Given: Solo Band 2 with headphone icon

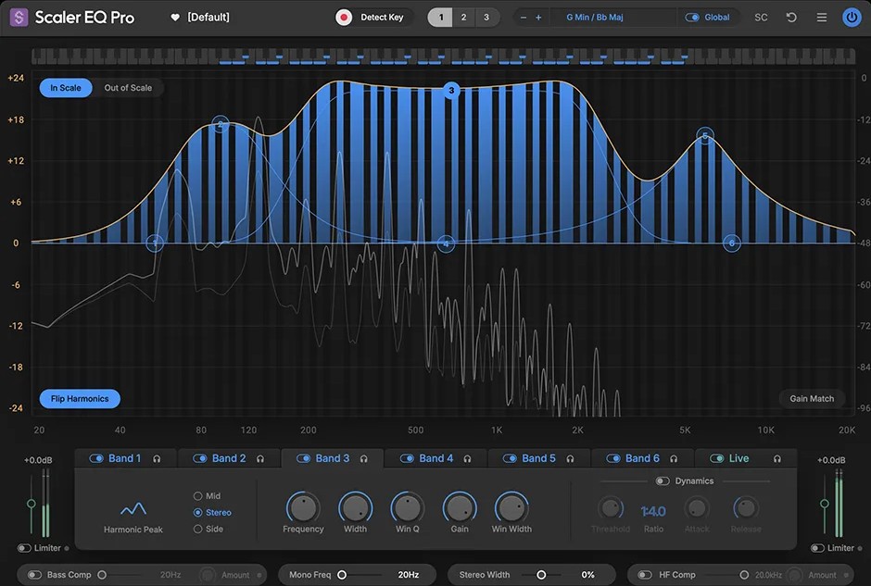Looking at the screenshot, I should [x=260, y=459].
